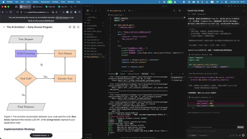
Task: Expand the Running Terminal Command section
Action: coord(201,127)
